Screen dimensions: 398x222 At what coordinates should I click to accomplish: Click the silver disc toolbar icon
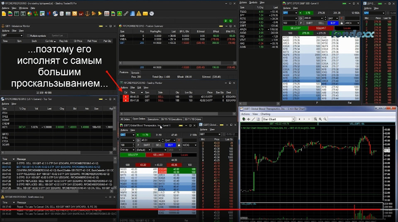coord(152,14)
